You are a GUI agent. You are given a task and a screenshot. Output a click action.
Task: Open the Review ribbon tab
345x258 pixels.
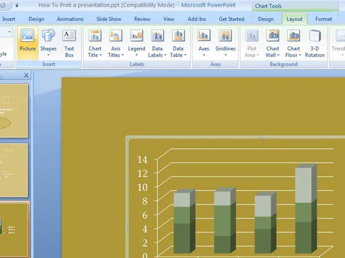coord(142,19)
